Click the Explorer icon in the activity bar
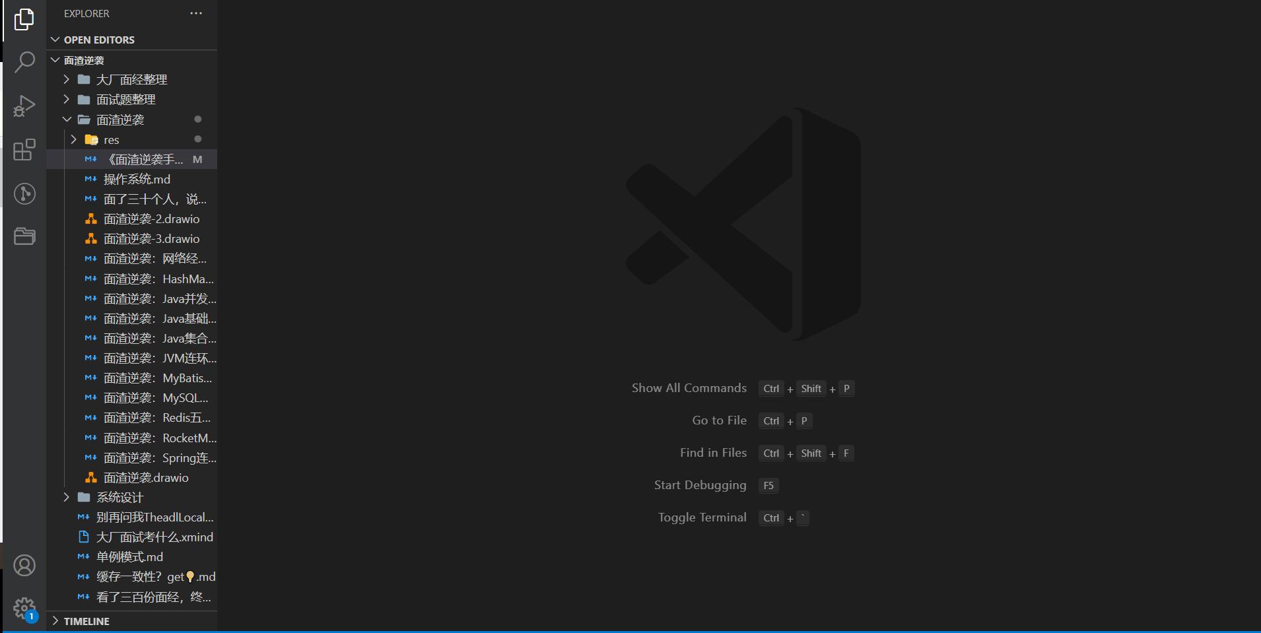 coord(24,18)
